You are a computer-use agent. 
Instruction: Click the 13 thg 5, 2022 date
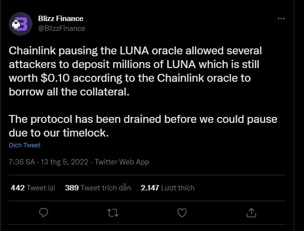point(66,162)
